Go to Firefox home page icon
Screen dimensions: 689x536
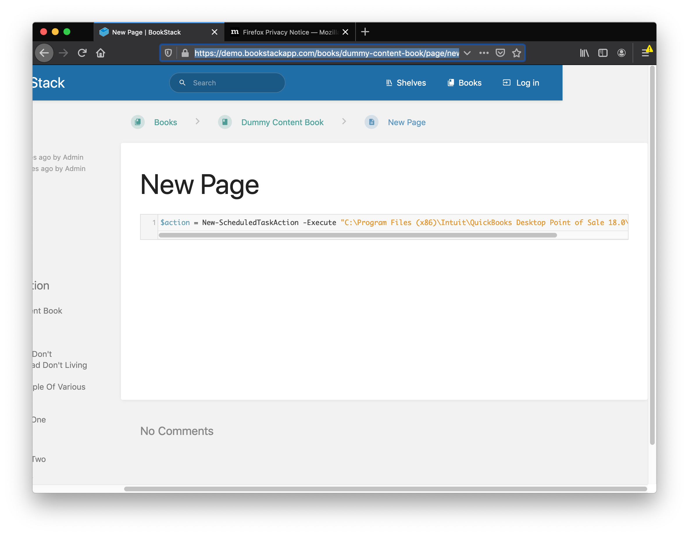[101, 53]
